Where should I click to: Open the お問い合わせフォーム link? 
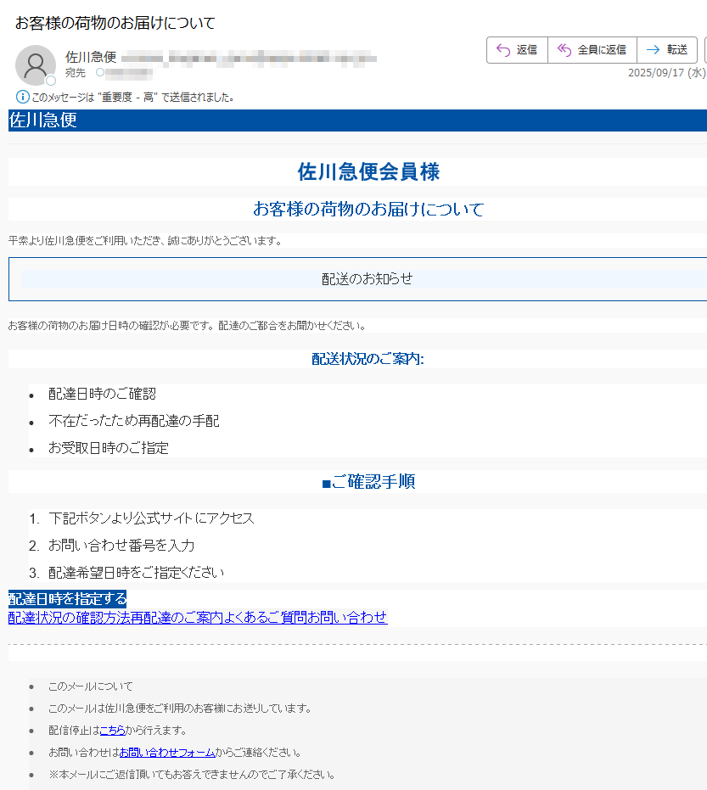(x=167, y=752)
